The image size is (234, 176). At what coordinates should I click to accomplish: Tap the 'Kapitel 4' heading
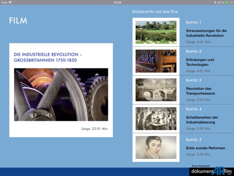pyautogui.click(x=194, y=109)
